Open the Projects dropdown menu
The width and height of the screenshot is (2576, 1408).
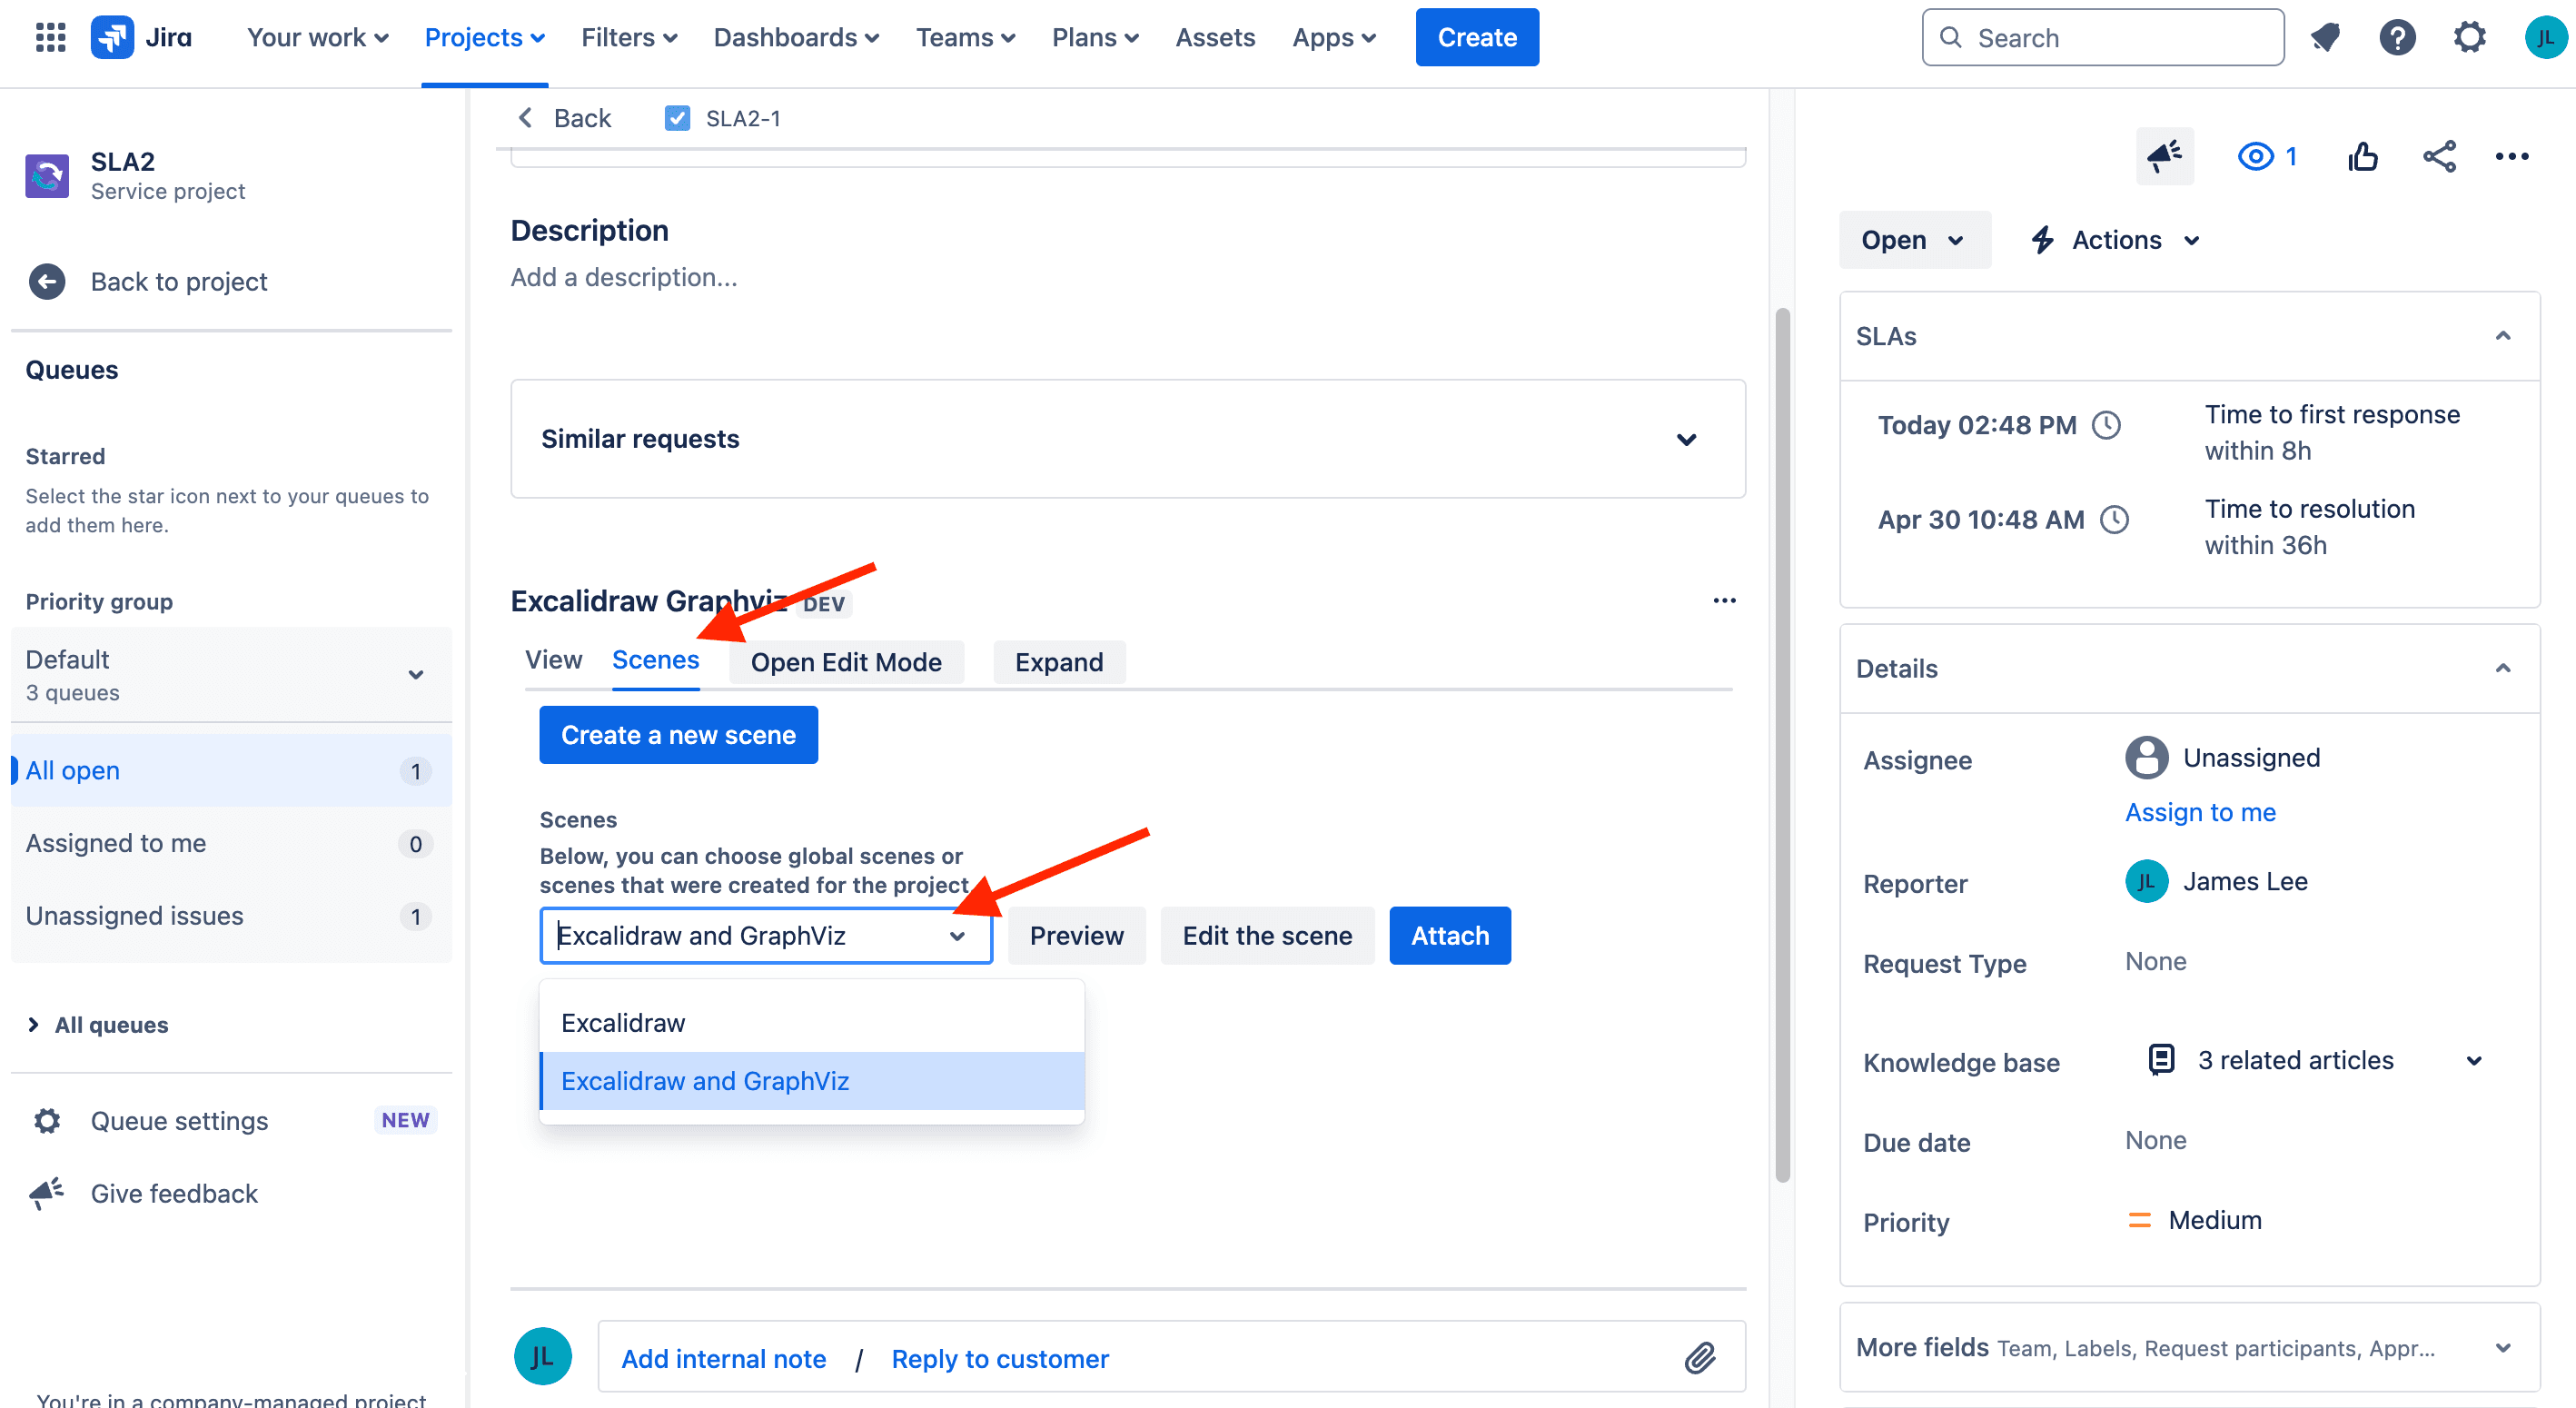coord(484,38)
